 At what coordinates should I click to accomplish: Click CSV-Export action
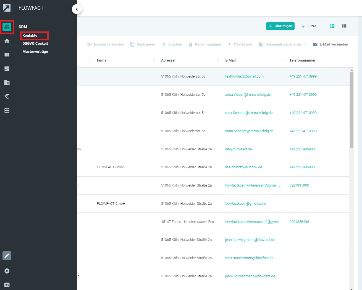click(x=240, y=44)
